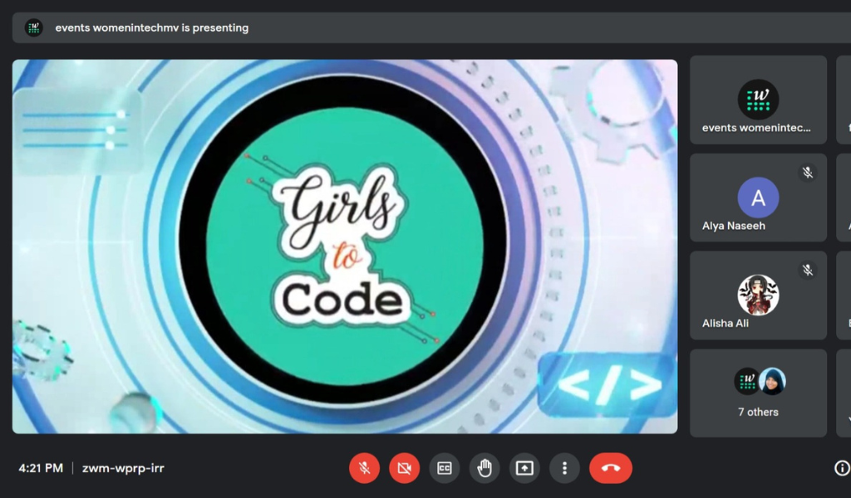Select the events womenintech participant tile
The height and width of the screenshot is (498, 851).
(x=758, y=100)
